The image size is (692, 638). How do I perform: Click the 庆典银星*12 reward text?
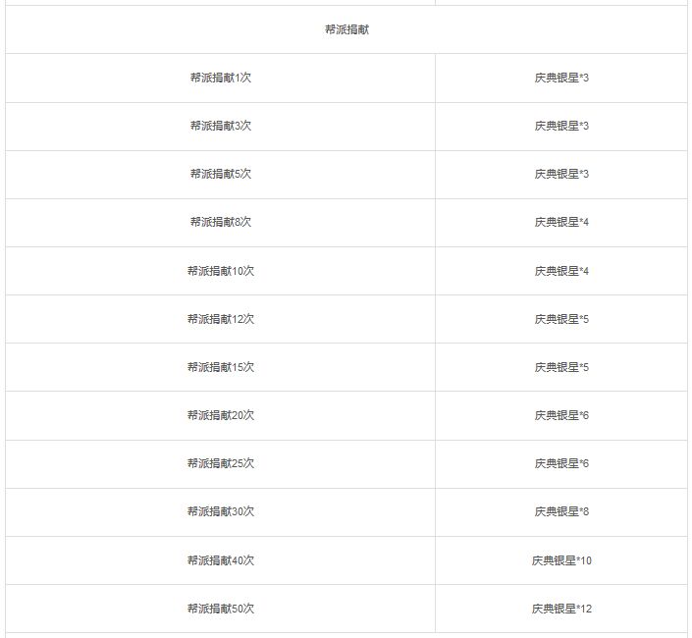pyautogui.click(x=561, y=609)
